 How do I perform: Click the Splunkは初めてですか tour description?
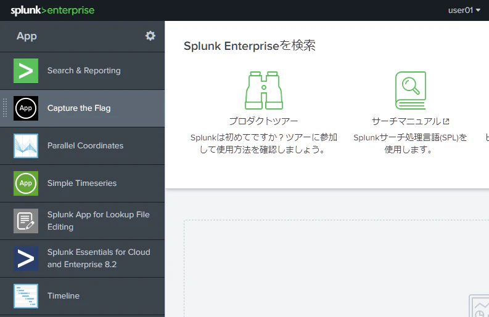[x=264, y=143]
